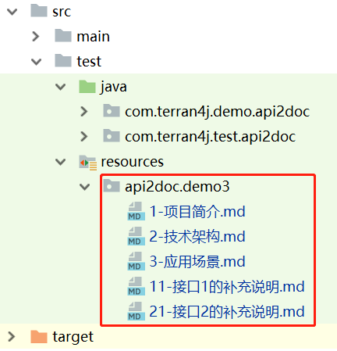Click the MD icon of 3-应用场景.md
337x351 pixels.
pos(137,261)
